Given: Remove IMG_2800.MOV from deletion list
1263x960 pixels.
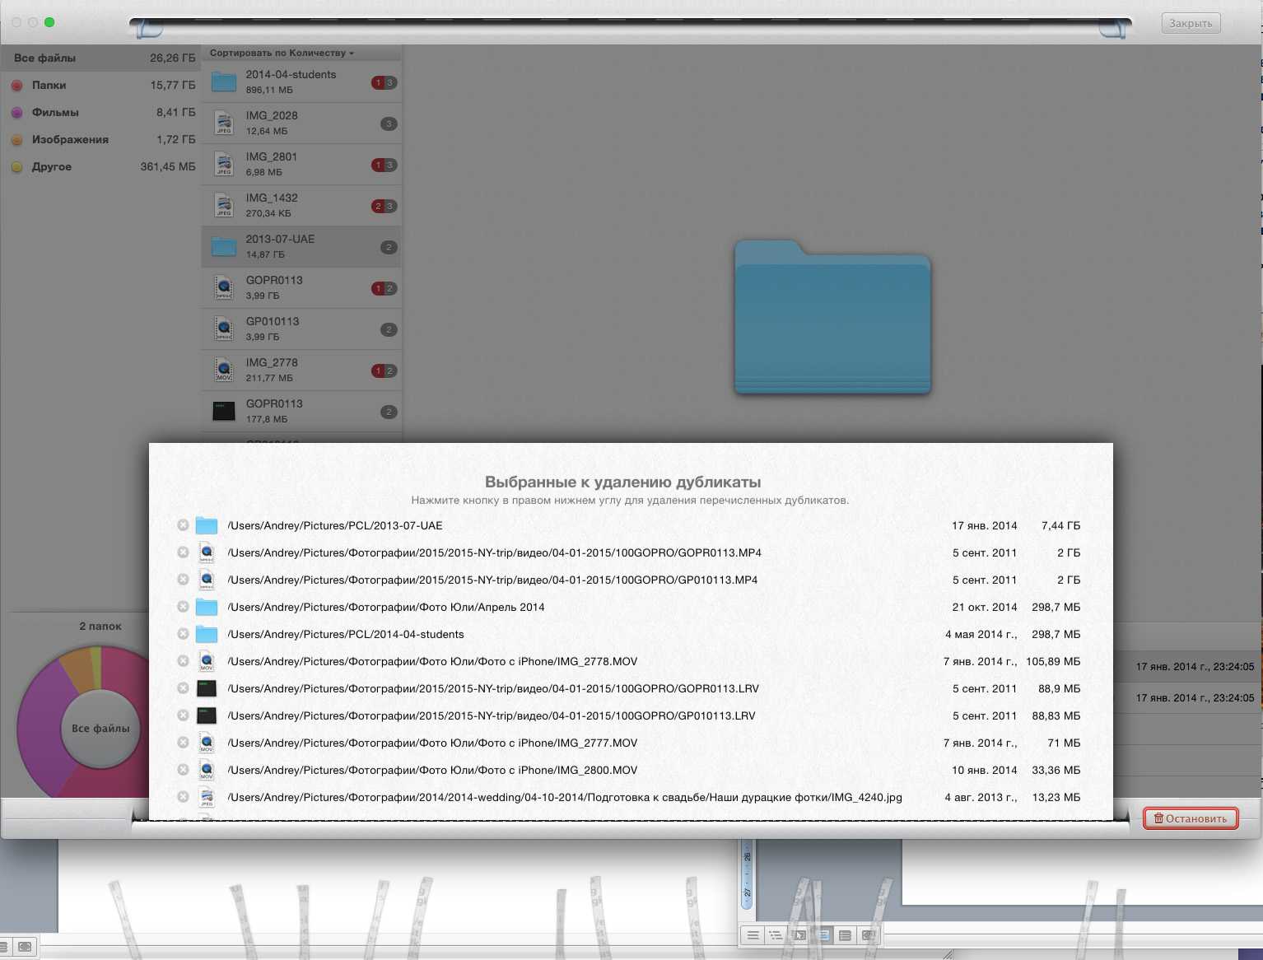Looking at the screenshot, I should [x=183, y=770].
